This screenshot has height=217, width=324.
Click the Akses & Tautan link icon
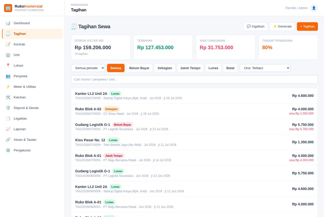click(8, 140)
